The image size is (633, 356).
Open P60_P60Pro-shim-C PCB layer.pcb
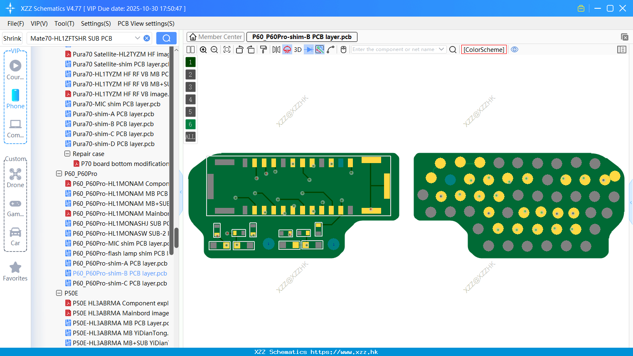pyautogui.click(x=116, y=283)
